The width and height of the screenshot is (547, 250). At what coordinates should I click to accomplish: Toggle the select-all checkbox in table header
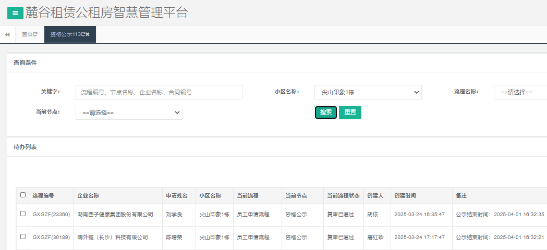pyautogui.click(x=22, y=195)
